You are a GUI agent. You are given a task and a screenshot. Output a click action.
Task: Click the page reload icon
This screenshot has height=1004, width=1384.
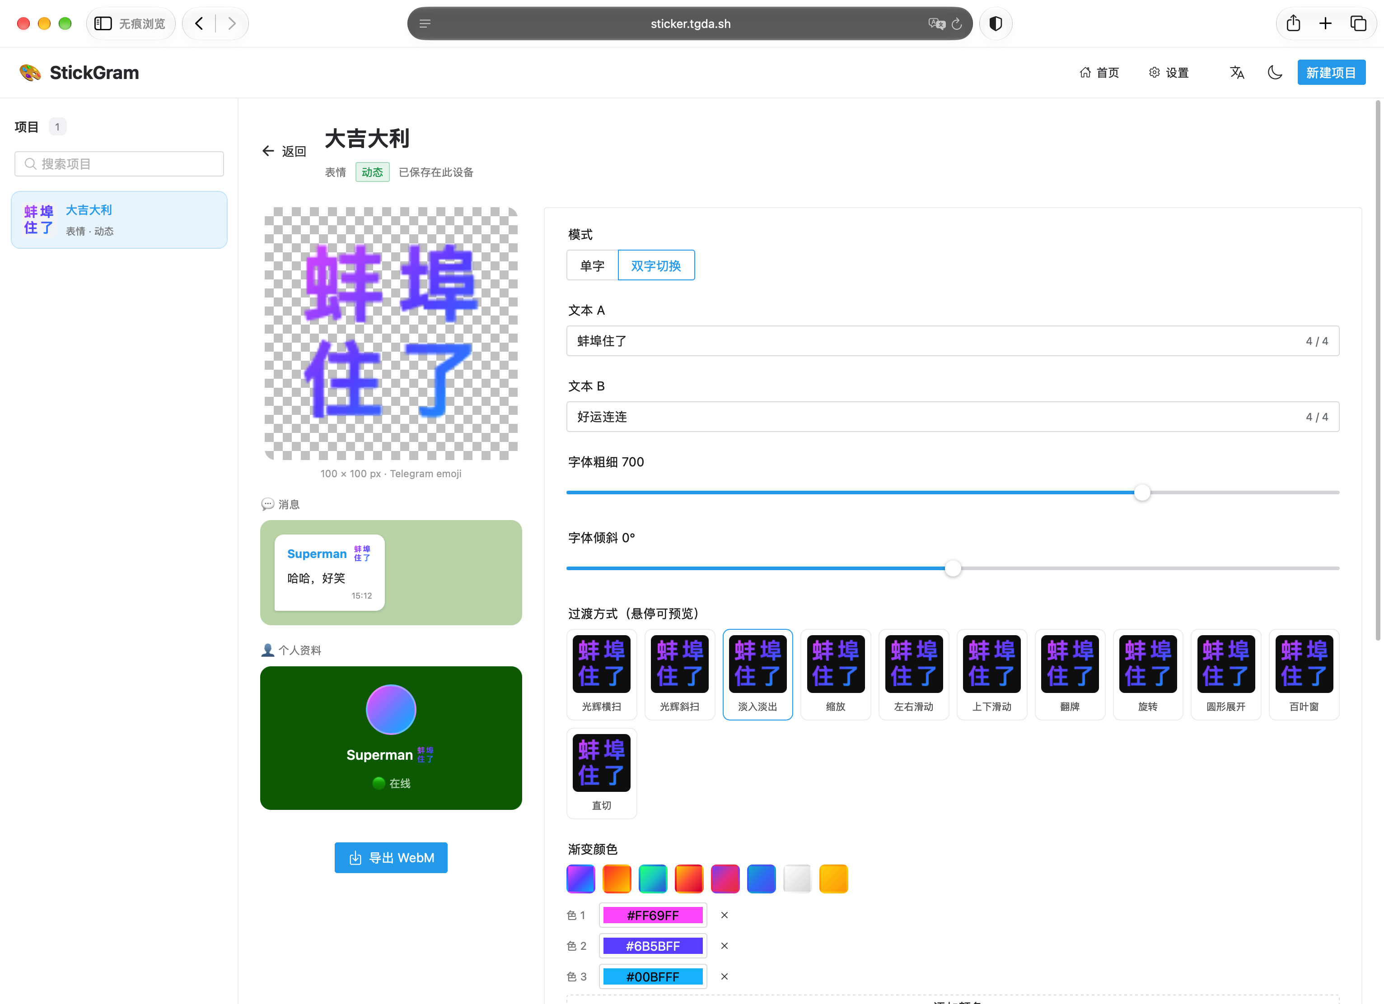pyautogui.click(x=956, y=24)
